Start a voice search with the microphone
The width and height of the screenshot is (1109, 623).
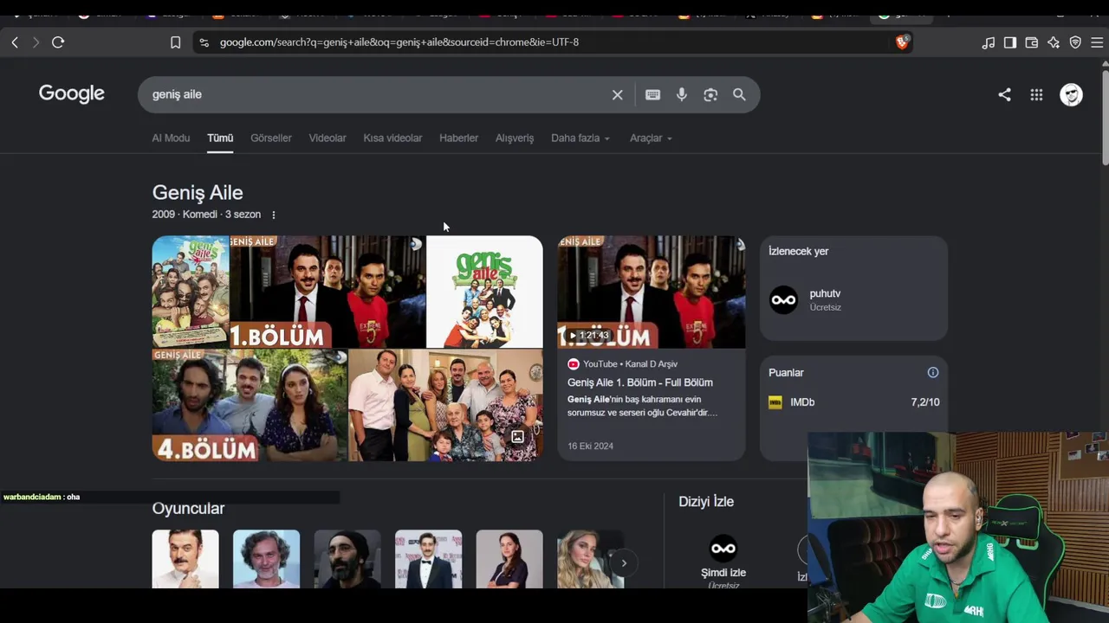[682, 95]
